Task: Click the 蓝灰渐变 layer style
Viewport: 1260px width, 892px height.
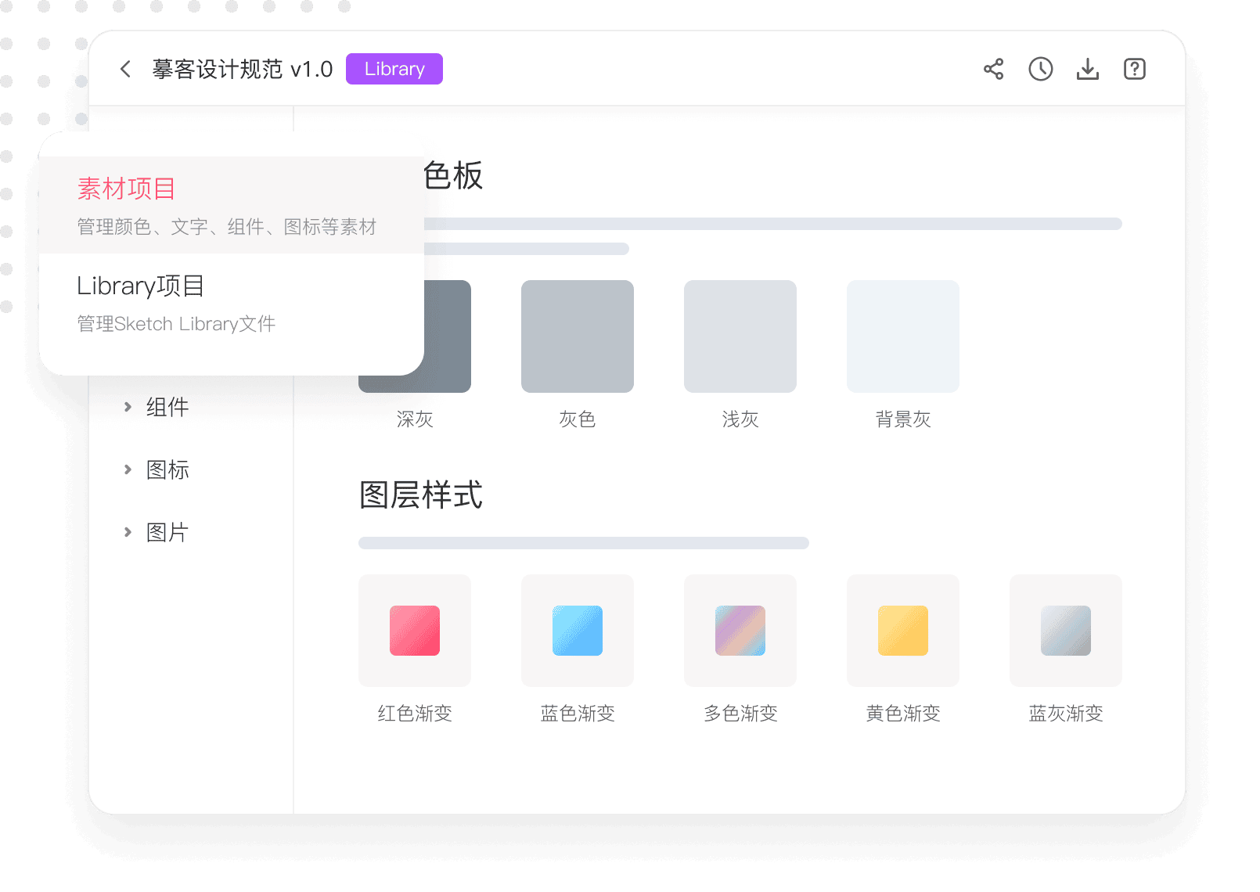Action: pyautogui.click(x=1065, y=631)
